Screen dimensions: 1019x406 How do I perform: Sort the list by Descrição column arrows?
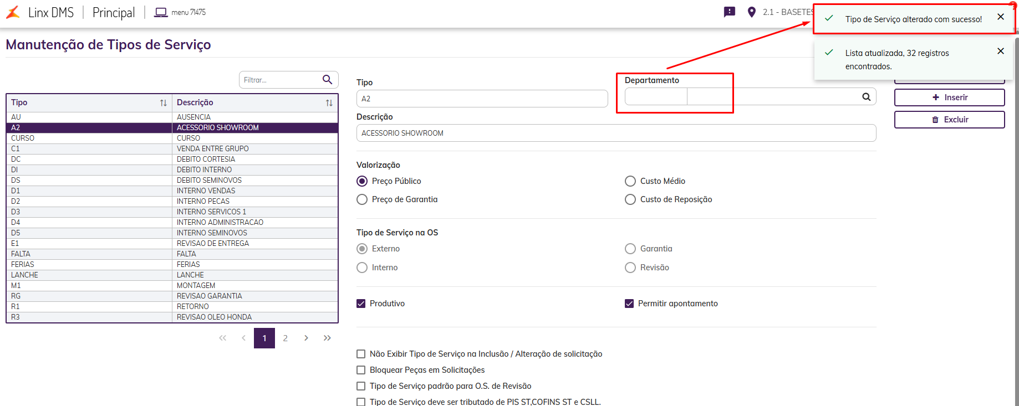[329, 103]
